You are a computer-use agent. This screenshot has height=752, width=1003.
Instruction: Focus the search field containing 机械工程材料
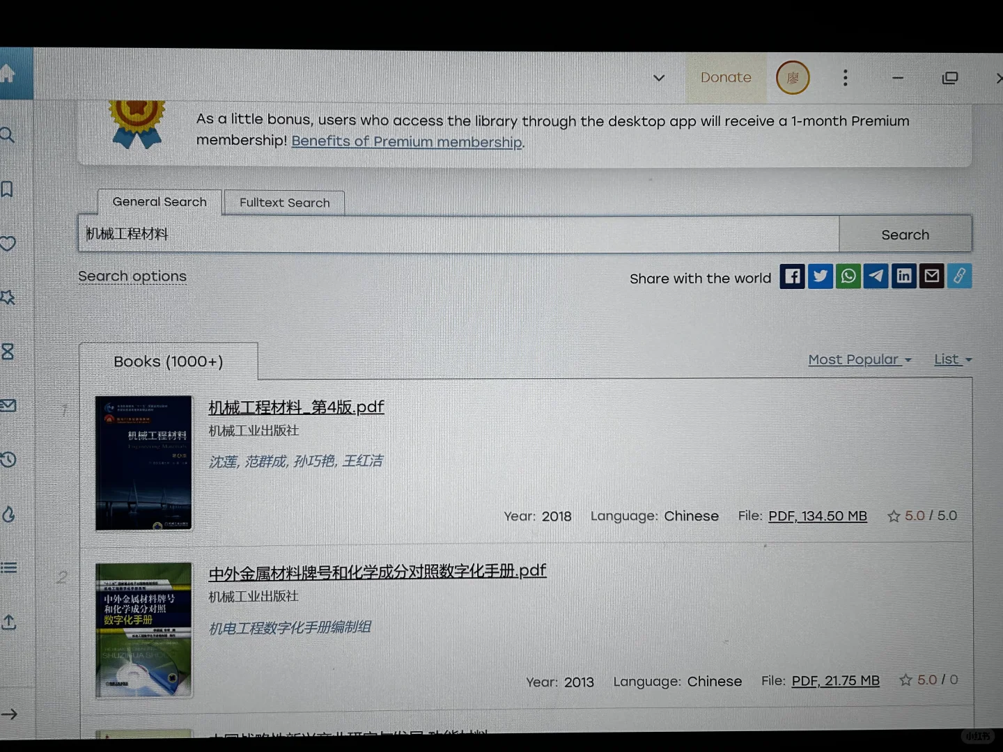pos(458,234)
